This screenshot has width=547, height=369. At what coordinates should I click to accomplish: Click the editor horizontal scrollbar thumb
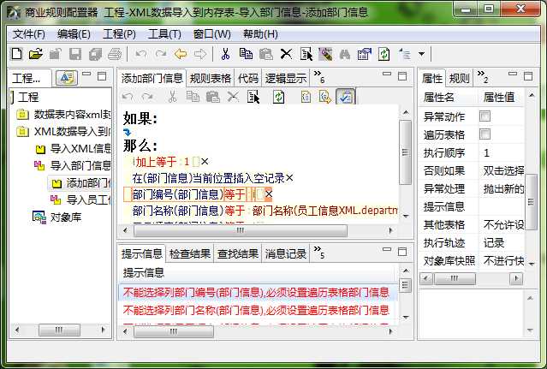(x=241, y=230)
